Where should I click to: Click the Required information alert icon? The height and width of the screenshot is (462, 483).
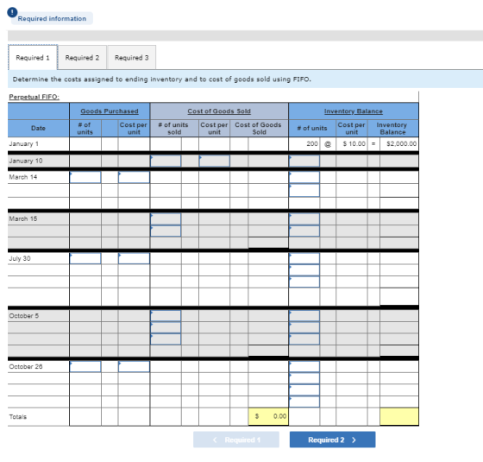click(12, 12)
